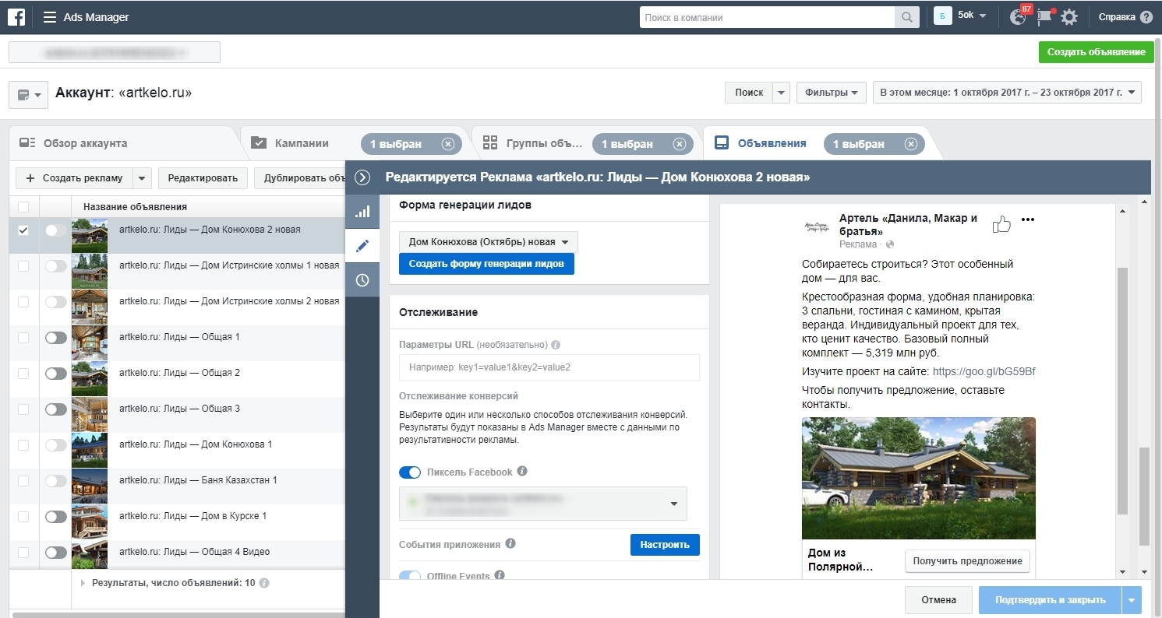The height and width of the screenshot is (618, 1162).
Task: Open the date range dropdown
Action: [1007, 92]
